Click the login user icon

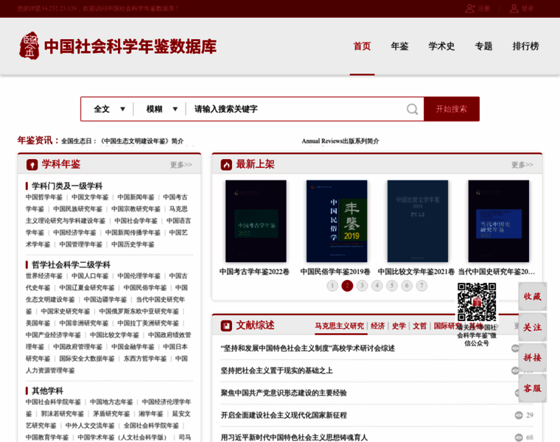514,9
